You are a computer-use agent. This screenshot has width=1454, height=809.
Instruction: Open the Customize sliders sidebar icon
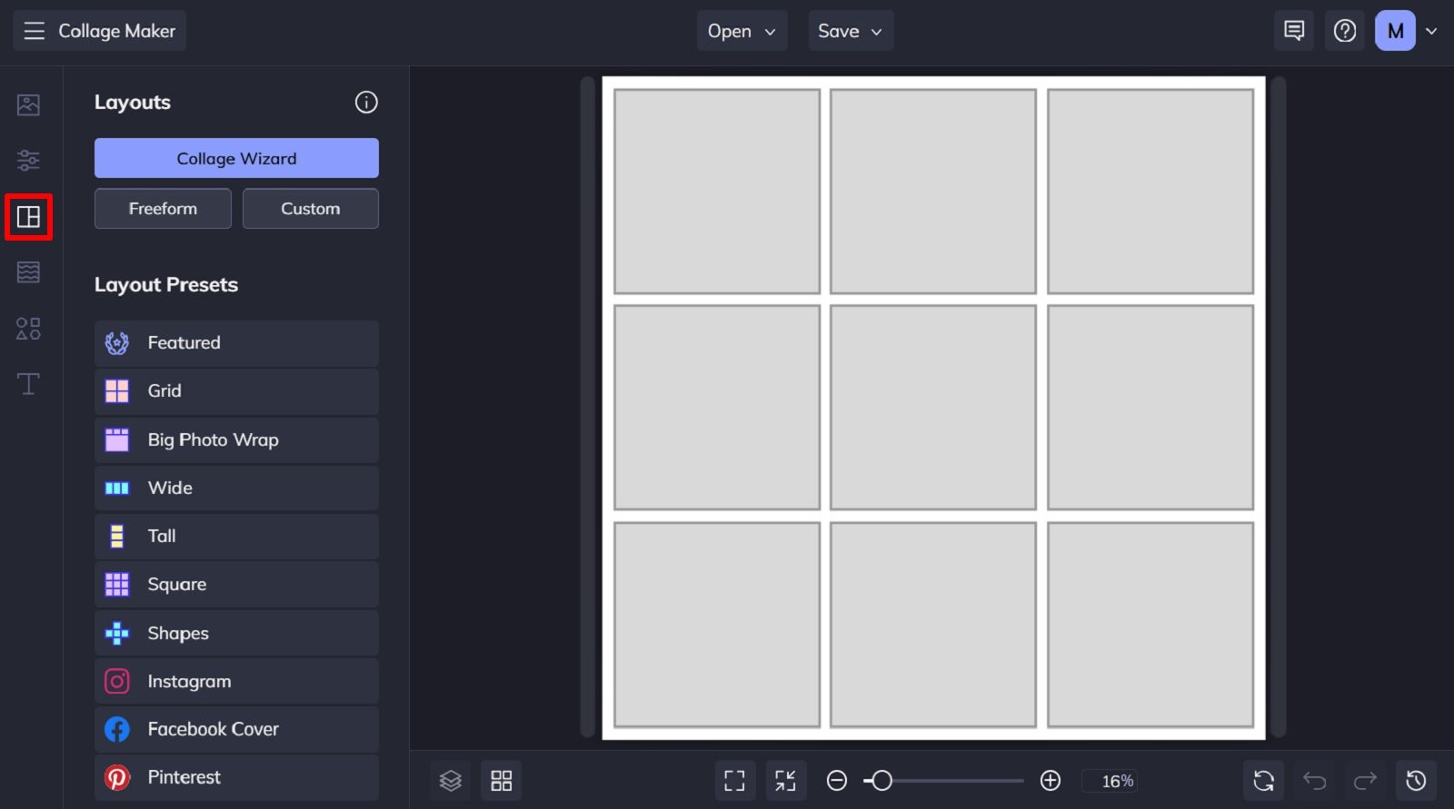coord(28,161)
